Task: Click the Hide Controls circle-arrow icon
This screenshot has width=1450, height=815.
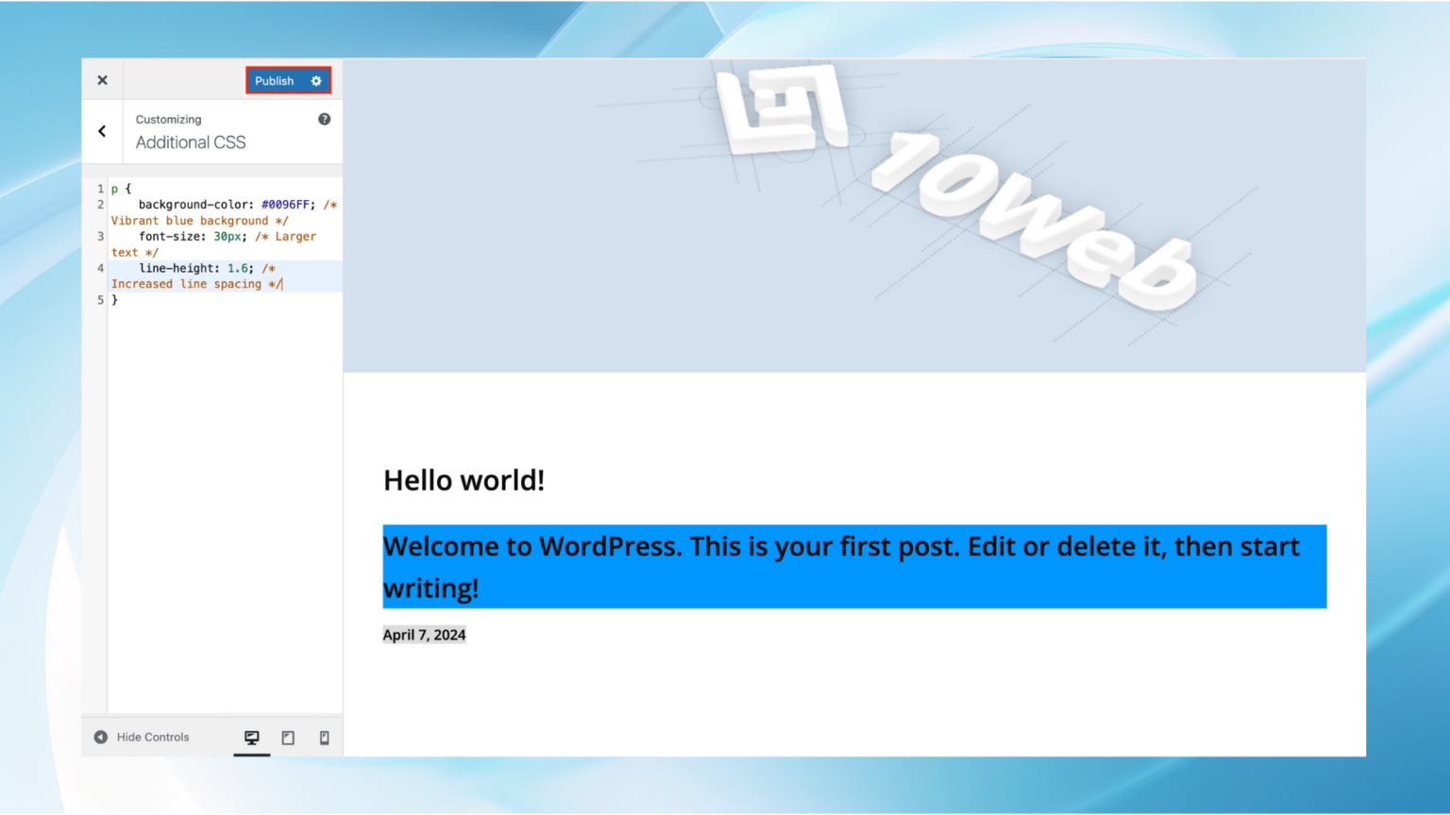Action: [101, 737]
